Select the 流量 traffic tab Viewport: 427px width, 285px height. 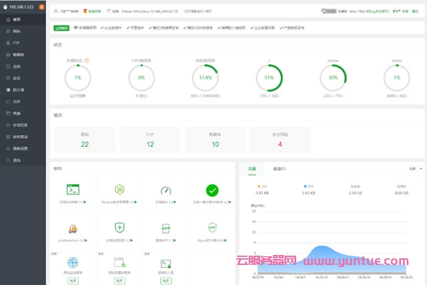(252, 169)
